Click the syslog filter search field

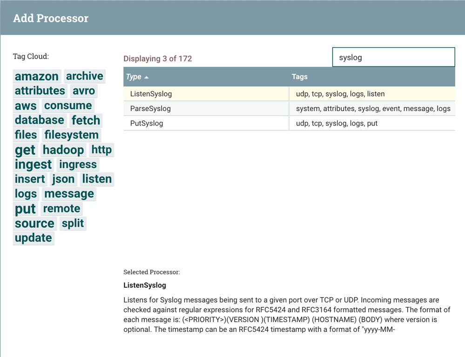click(393, 57)
